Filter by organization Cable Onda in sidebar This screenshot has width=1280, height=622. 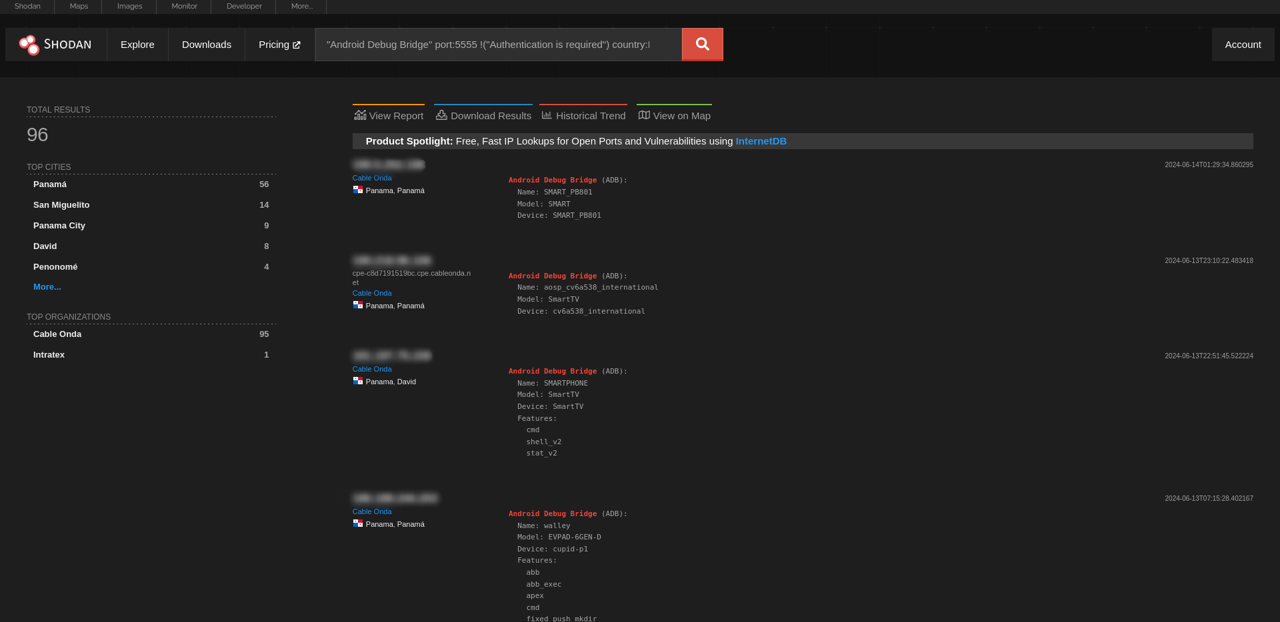pos(57,334)
